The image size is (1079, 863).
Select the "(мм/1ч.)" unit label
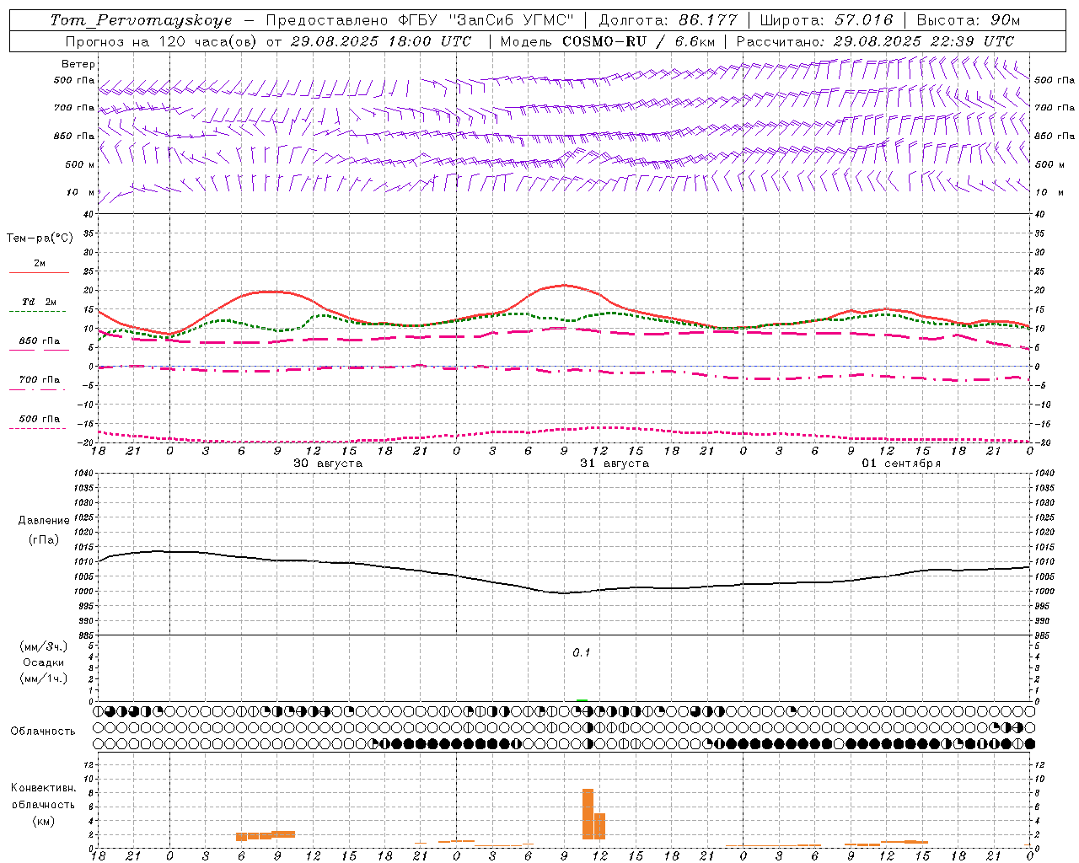[43, 678]
